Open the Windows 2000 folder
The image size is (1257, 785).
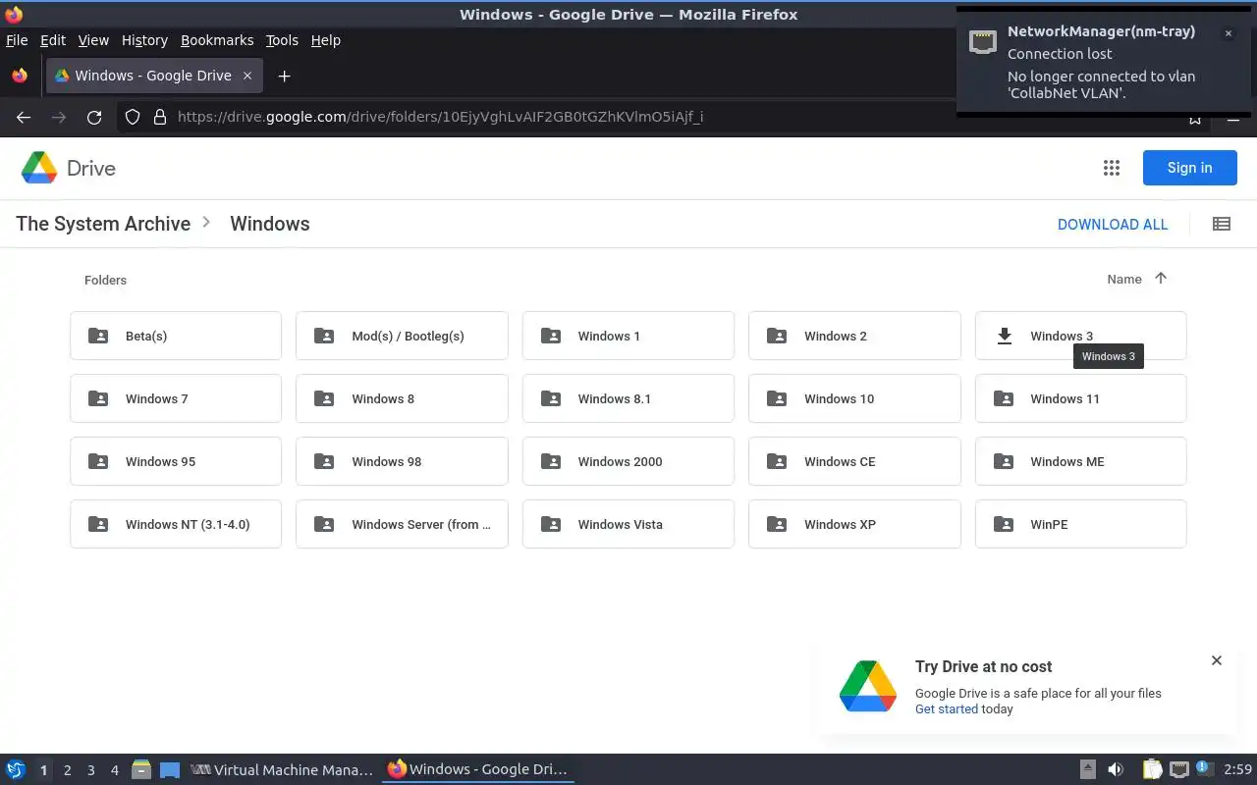[628, 461]
